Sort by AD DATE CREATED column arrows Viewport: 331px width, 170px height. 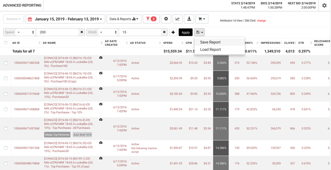[127, 43]
